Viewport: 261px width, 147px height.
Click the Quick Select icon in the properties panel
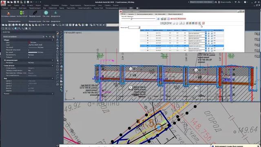pos(53,37)
